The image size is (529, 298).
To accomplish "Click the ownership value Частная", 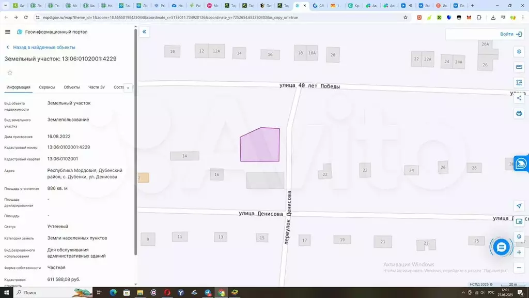I will [x=56, y=267].
